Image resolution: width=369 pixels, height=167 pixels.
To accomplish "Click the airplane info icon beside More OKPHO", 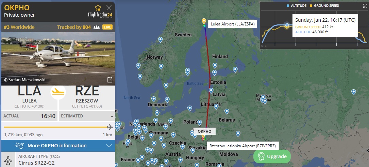I will (x=19, y=146).
